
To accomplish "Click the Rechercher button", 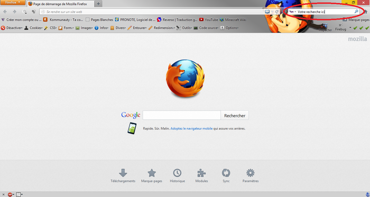I will click(235, 115).
